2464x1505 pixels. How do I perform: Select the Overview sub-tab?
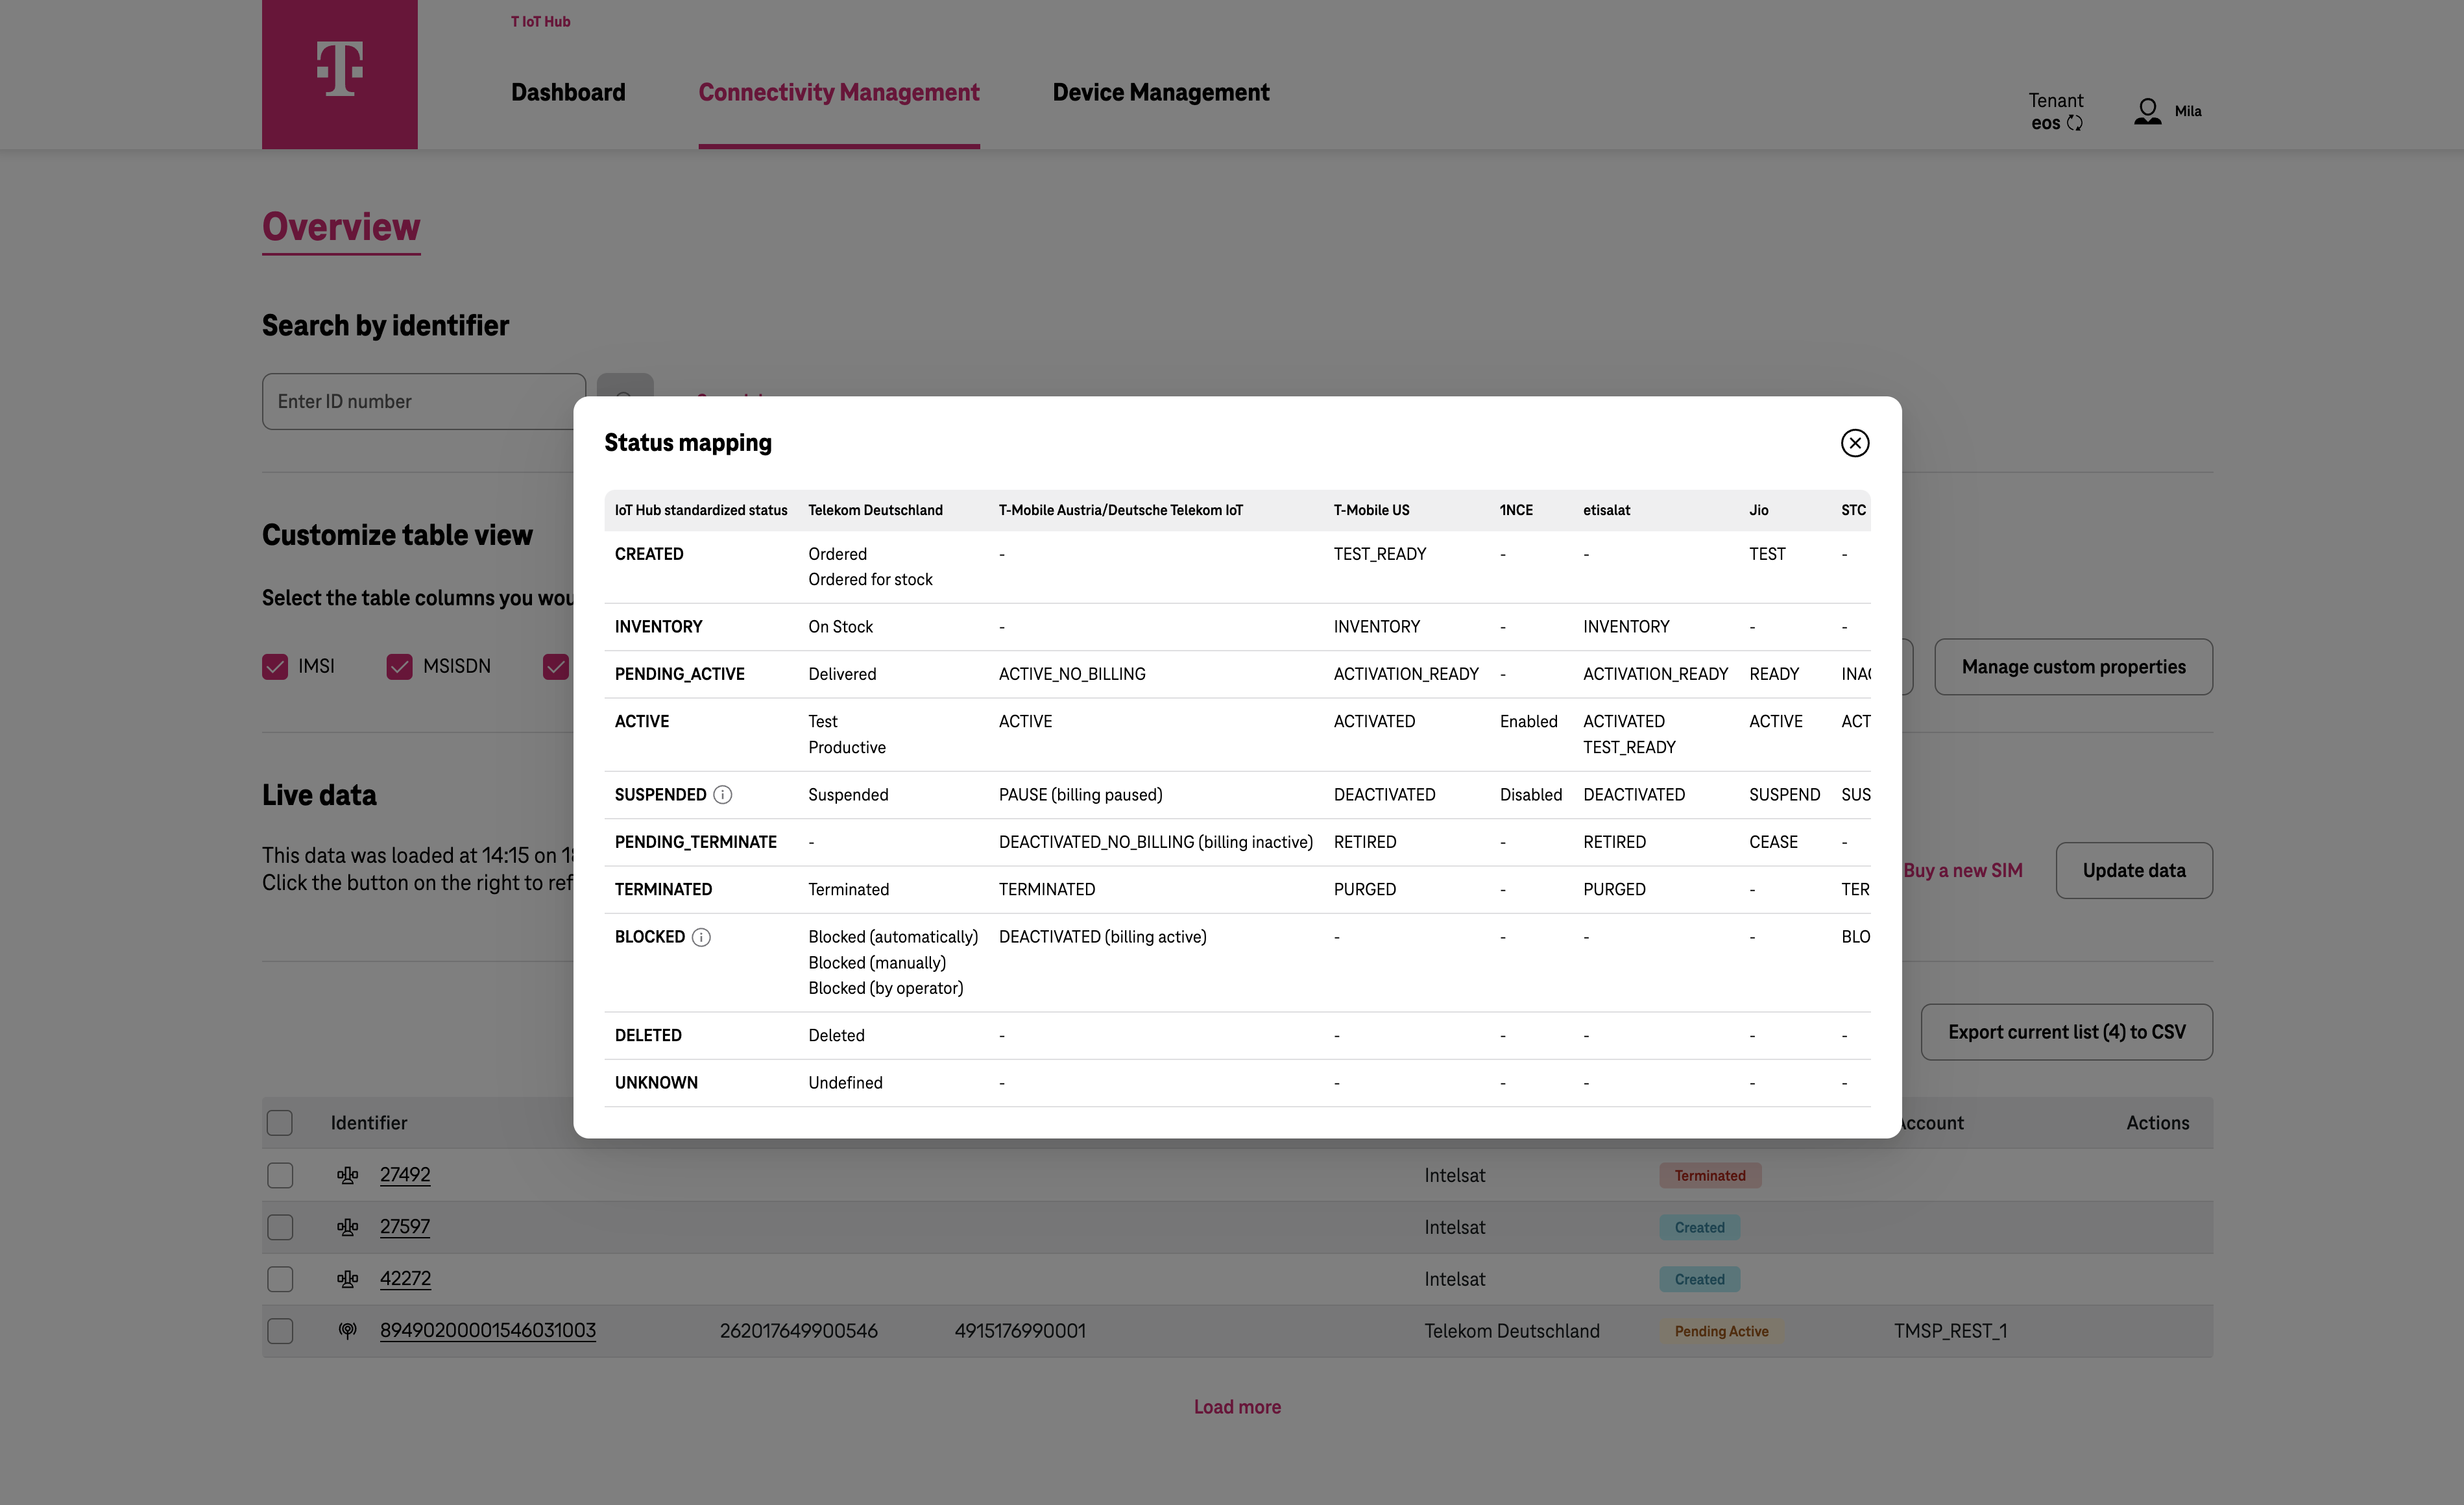341,227
